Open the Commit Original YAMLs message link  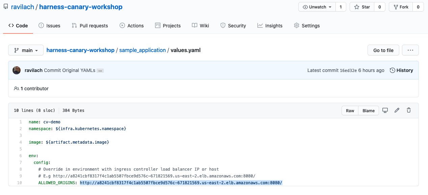pyautogui.click(x=70, y=70)
